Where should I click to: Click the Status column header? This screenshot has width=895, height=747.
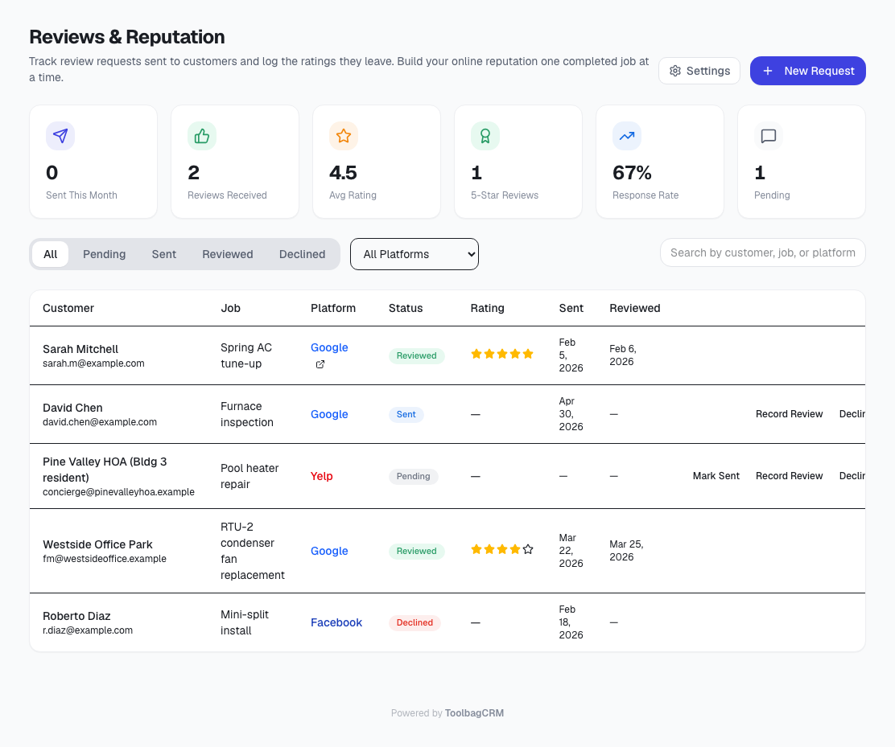pyautogui.click(x=406, y=308)
